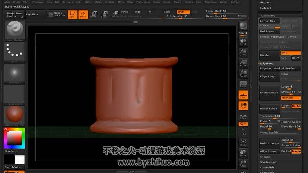Open the Zplugin menu
The image size is (308, 173).
coord(223,2)
